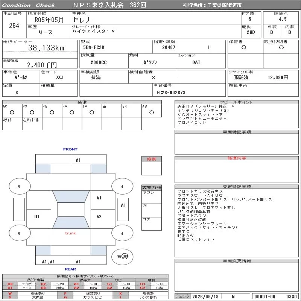Click the circle under AW equipment
This screenshot has width=301, height=301.
point(152,112)
